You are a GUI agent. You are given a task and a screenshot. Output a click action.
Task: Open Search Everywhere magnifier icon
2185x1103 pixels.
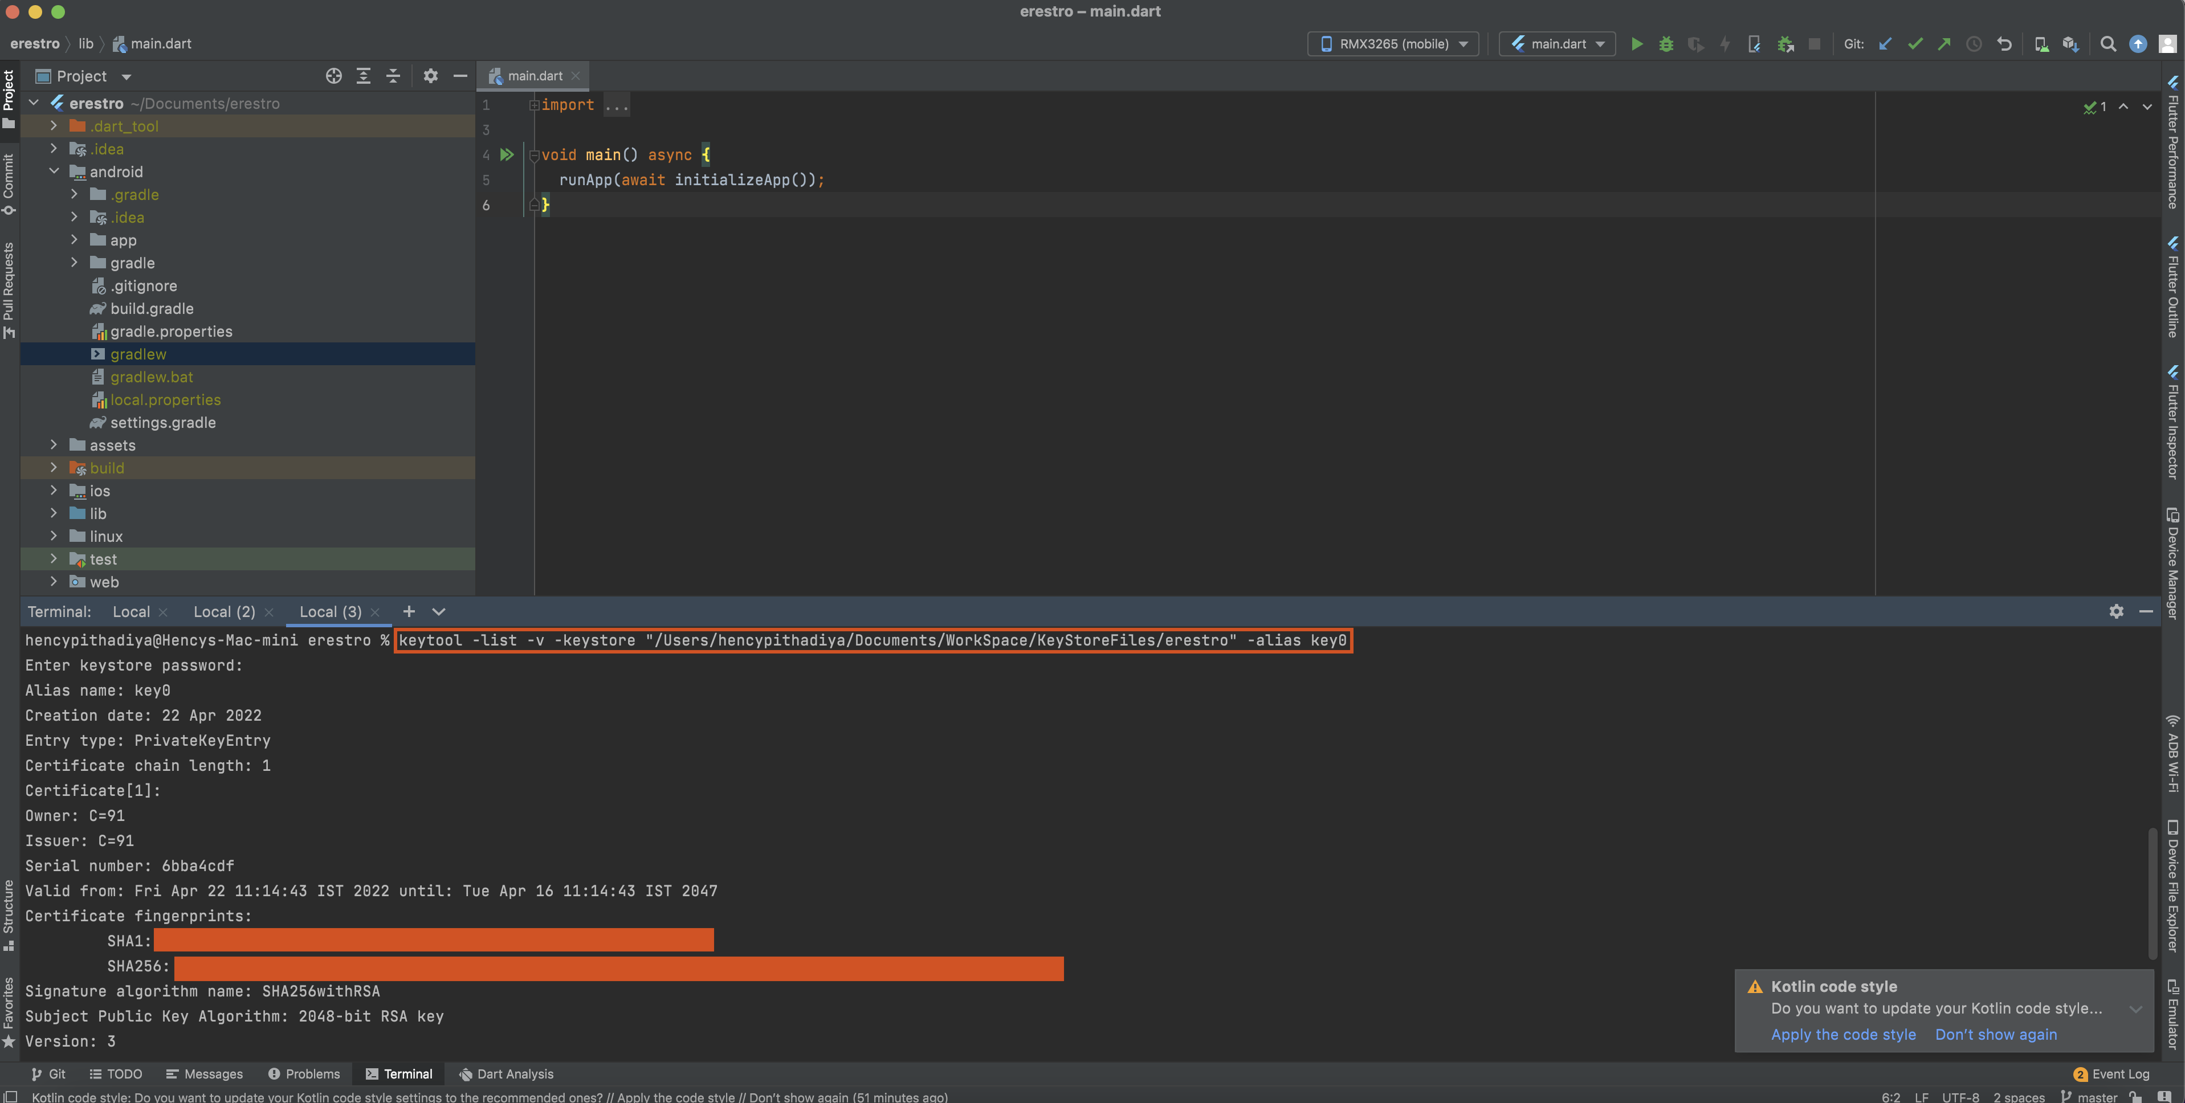(2108, 44)
